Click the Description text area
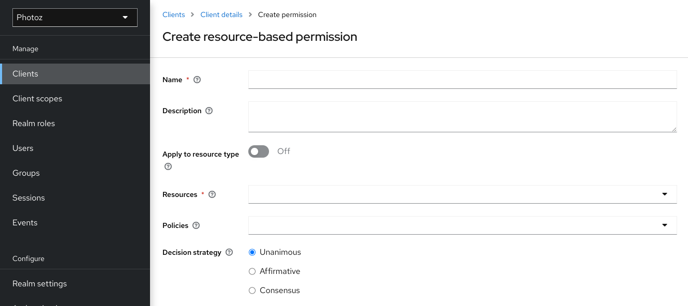Viewport: 688px width, 306px height. (x=462, y=116)
